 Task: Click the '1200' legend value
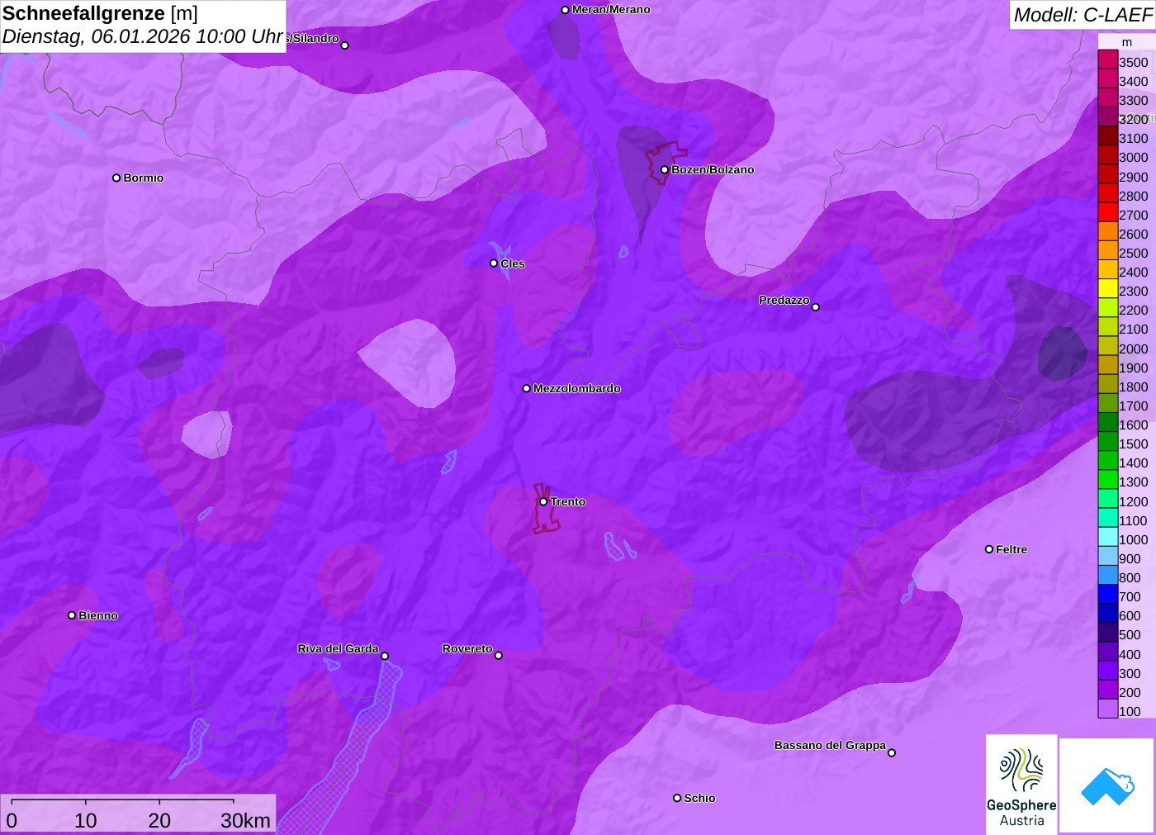(1134, 501)
